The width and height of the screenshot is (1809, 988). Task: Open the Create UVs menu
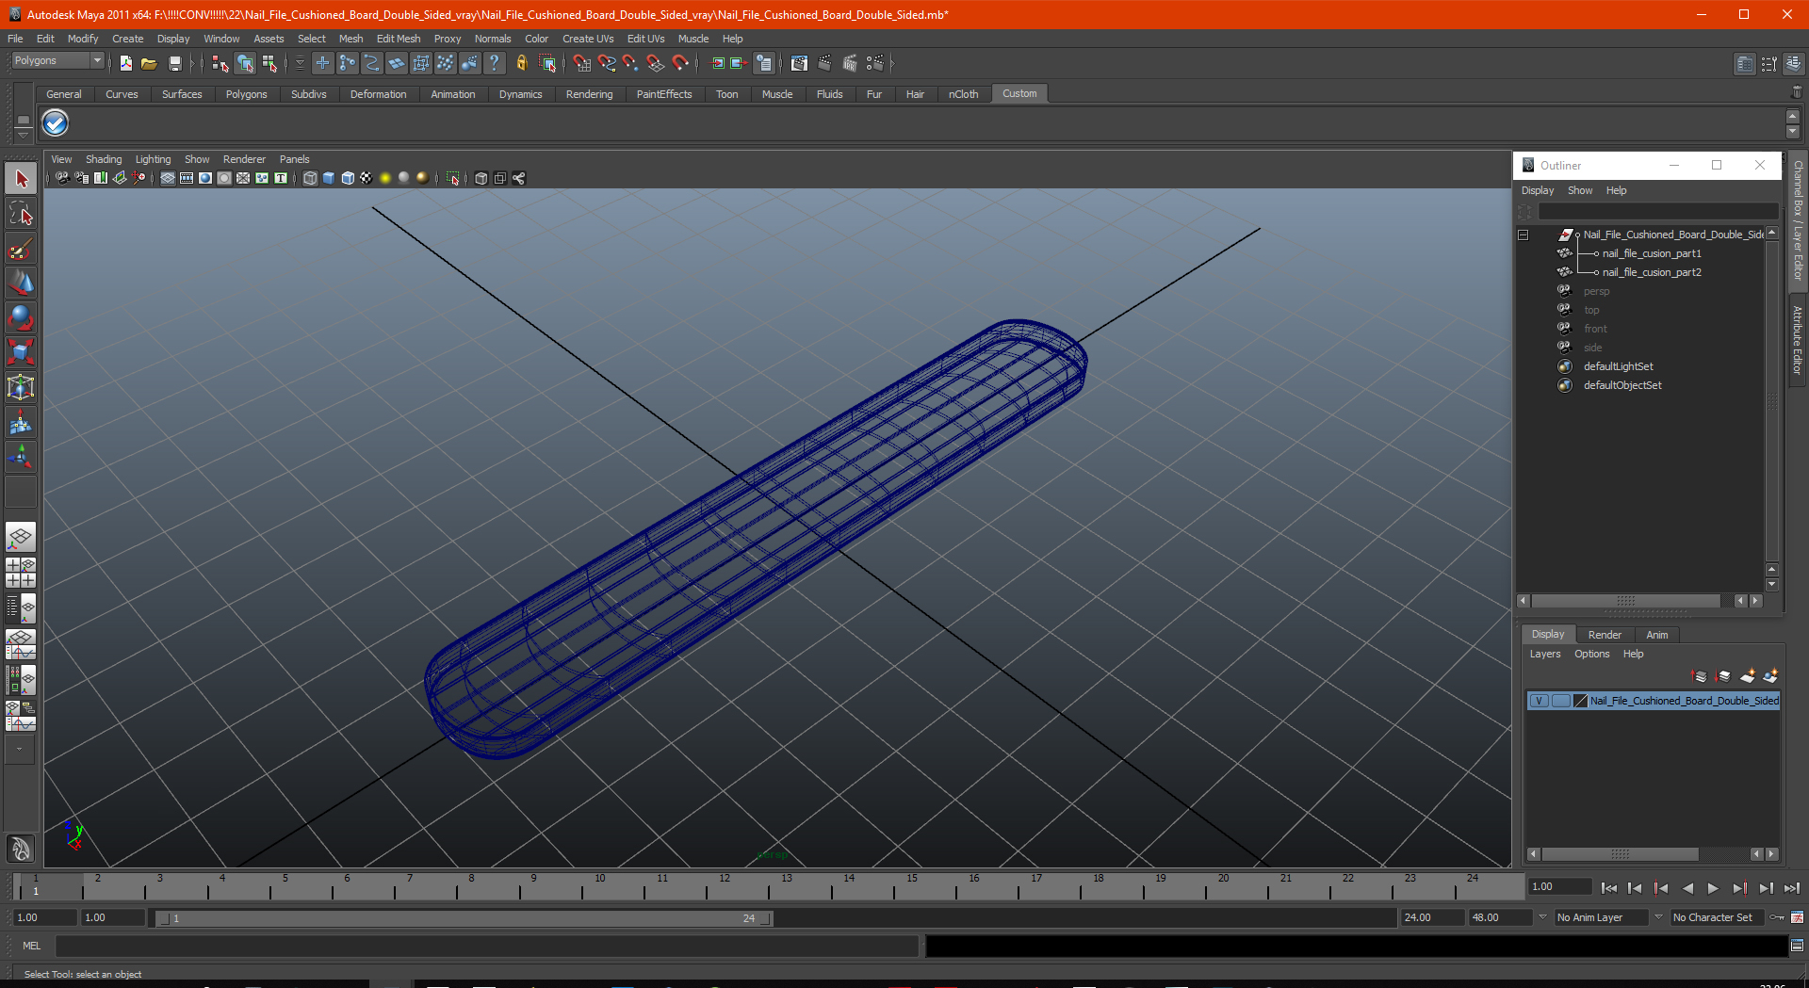tap(588, 39)
